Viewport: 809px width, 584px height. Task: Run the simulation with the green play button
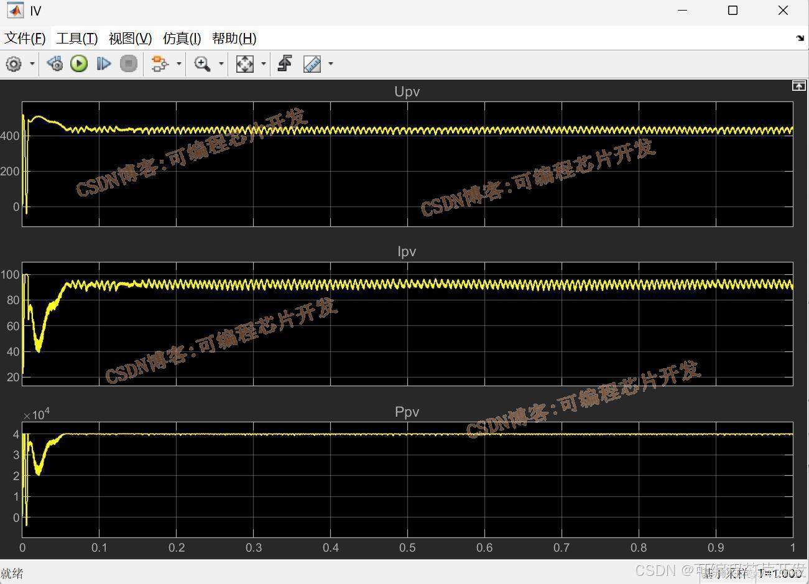79,63
